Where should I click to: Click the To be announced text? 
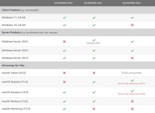[131, 73]
